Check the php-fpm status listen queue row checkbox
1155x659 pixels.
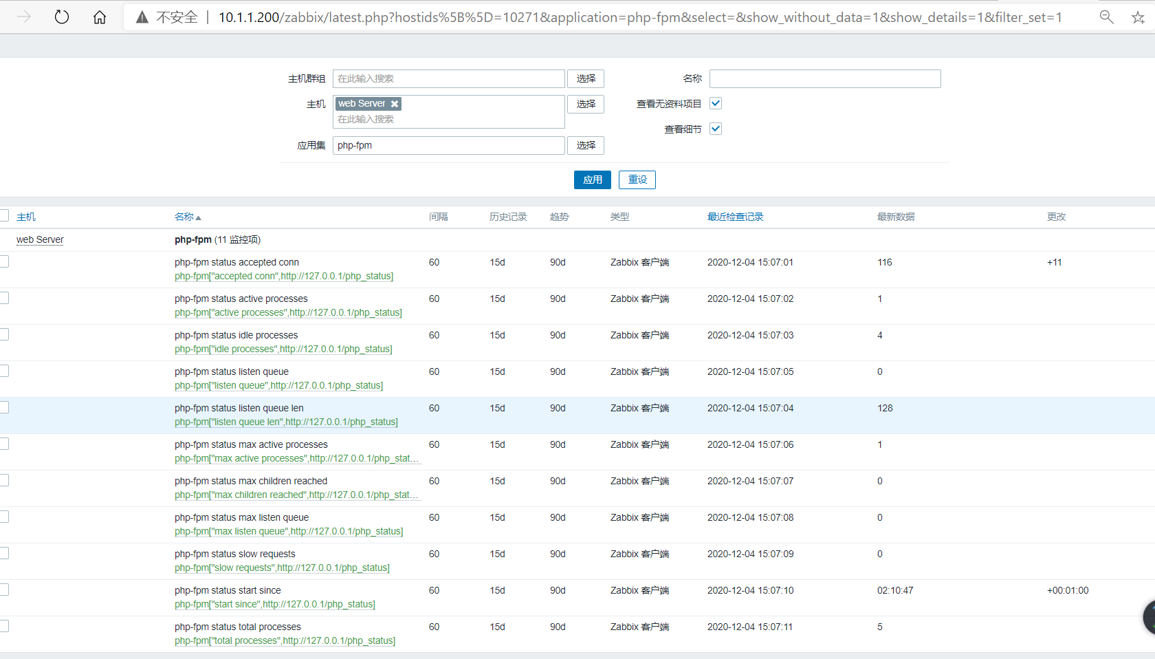click(4, 371)
